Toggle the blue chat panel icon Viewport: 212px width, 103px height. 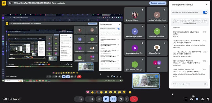point(197,99)
